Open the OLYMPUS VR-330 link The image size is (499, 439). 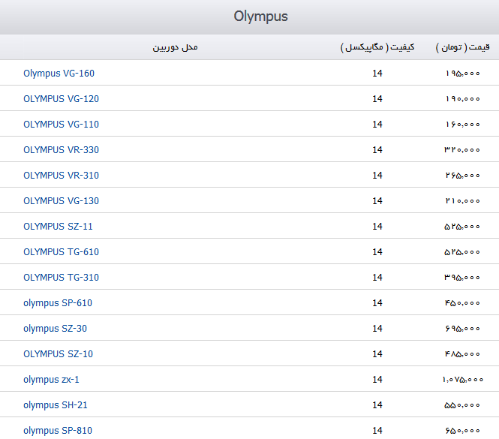click(61, 150)
